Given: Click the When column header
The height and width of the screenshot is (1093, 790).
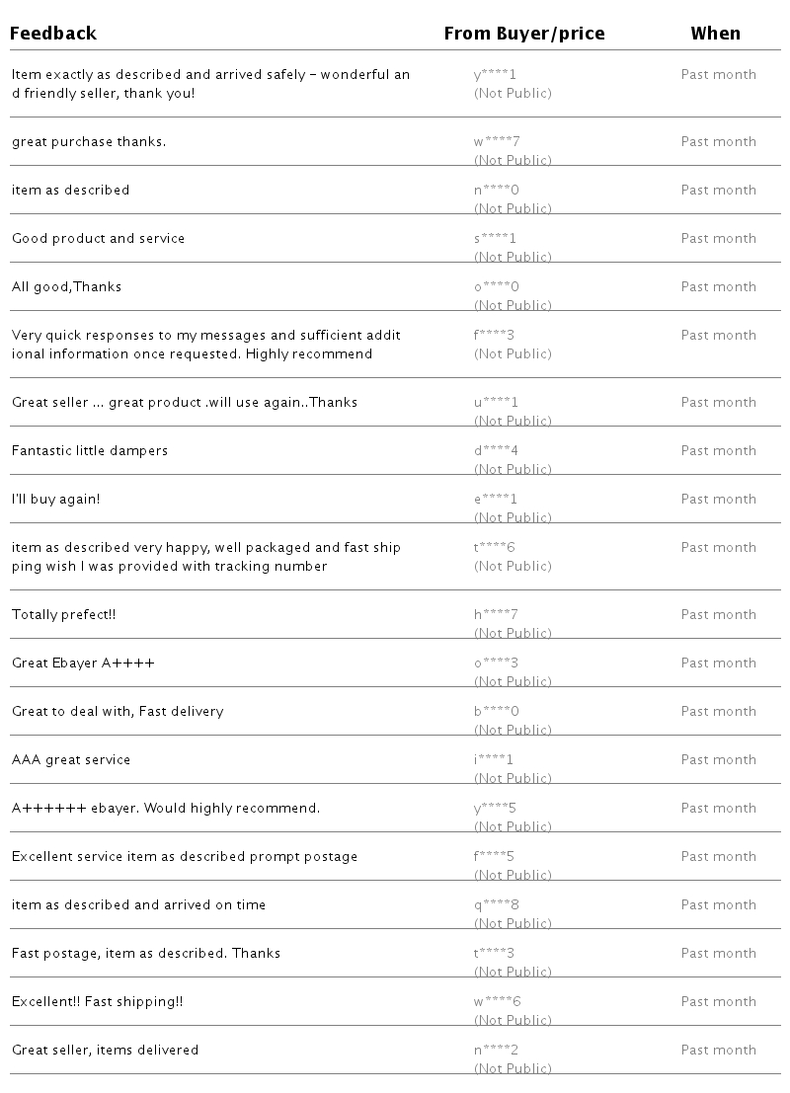Looking at the screenshot, I should pos(715,34).
